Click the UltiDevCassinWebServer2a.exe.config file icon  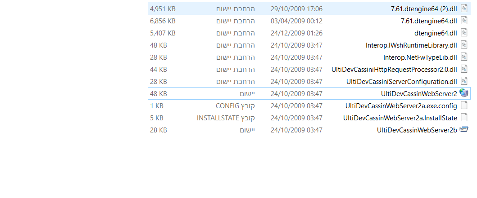click(464, 106)
